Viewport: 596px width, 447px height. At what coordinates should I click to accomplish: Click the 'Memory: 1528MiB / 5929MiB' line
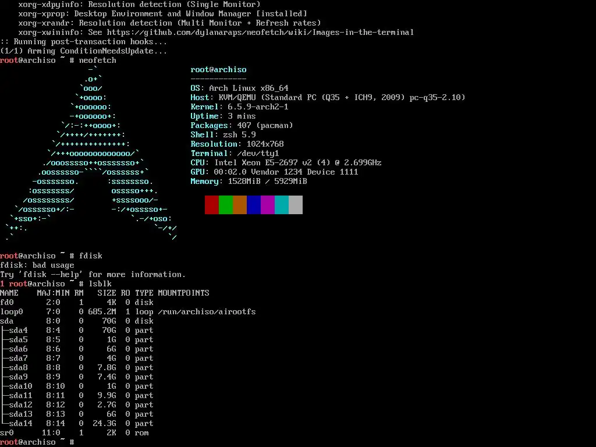[x=249, y=182]
